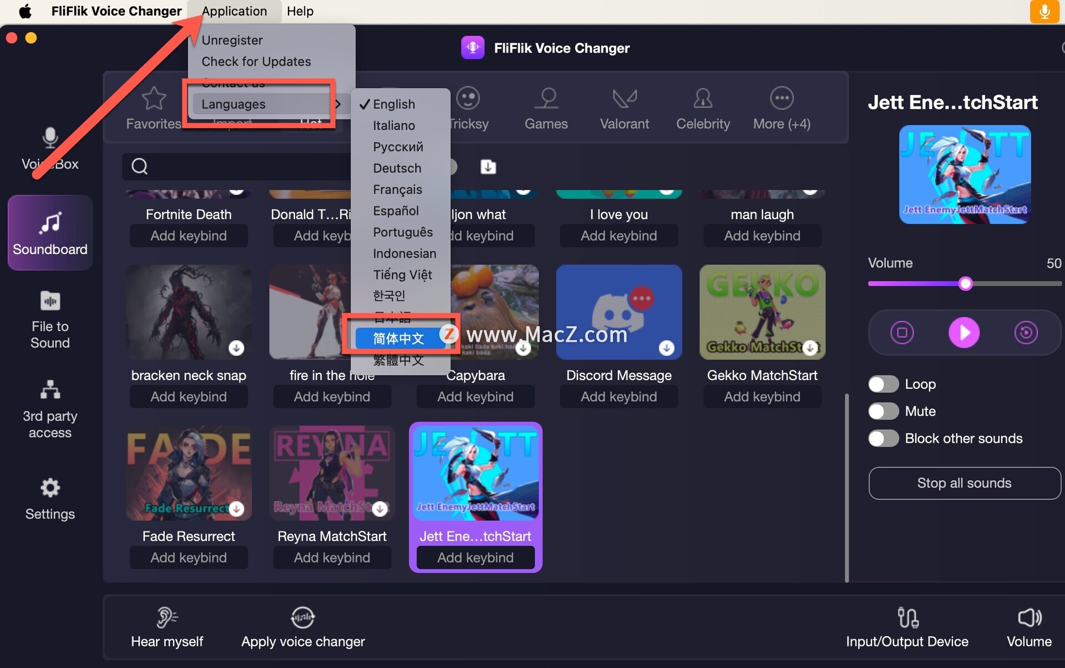Screen dimensions: 1065x668
Task: Click the FiiFlik app logo in title
Action: tap(473, 48)
